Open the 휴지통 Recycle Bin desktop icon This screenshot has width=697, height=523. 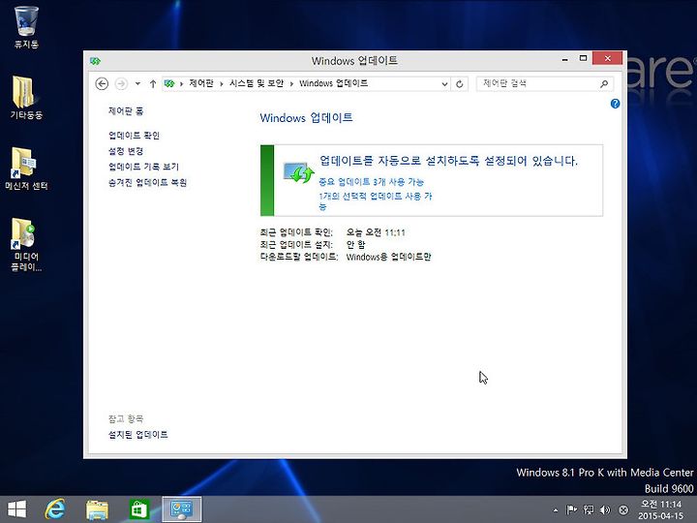[26, 27]
